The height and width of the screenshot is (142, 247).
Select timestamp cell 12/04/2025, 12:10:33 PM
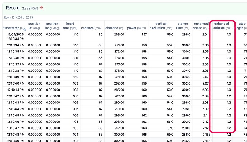click(x=16, y=36)
